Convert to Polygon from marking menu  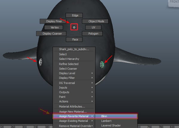tap(92, 34)
